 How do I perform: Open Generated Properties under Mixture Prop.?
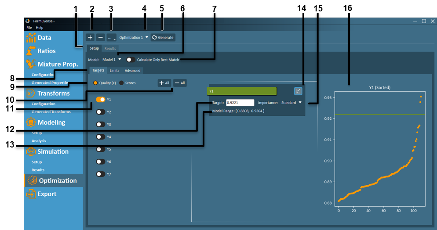(x=50, y=83)
